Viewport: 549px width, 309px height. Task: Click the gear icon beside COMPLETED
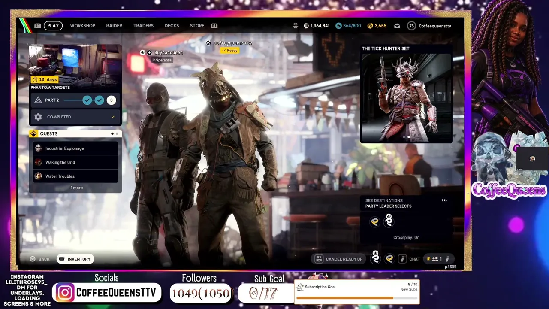tap(38, 117)
